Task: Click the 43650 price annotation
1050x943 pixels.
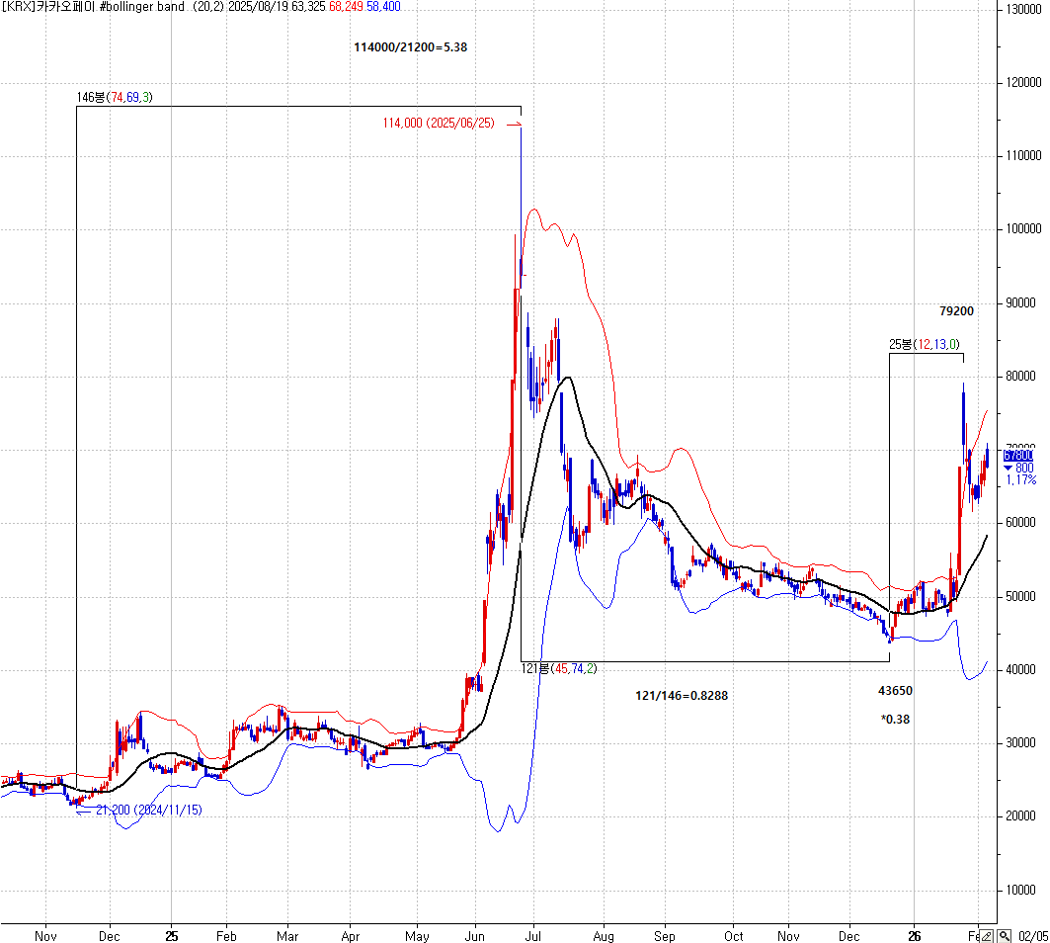Action: (x=895, y=689)
